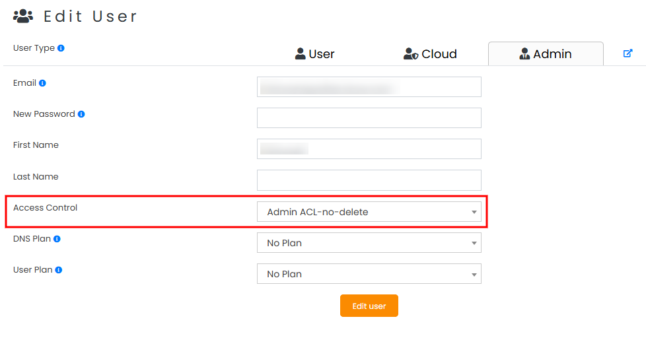Click the info icon next to User Type
Viewport: 646px width, 338px height.
[x=61, y=48]
